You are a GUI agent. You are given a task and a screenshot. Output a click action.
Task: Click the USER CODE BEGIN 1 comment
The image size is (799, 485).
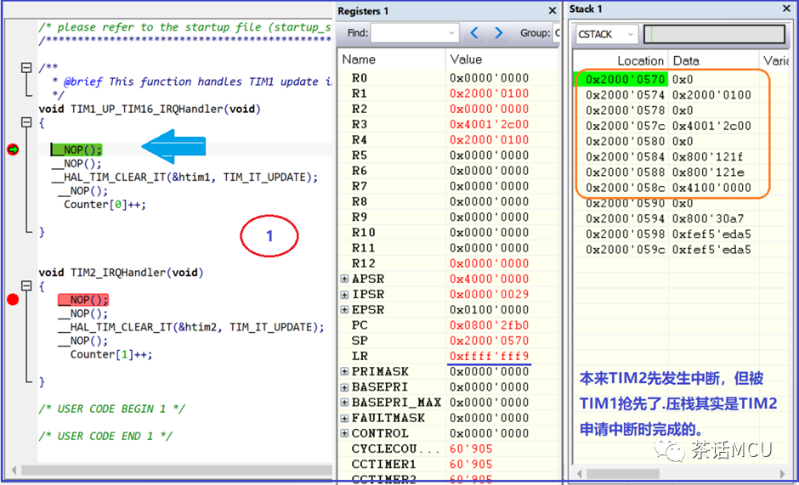(x=111, y=409)
